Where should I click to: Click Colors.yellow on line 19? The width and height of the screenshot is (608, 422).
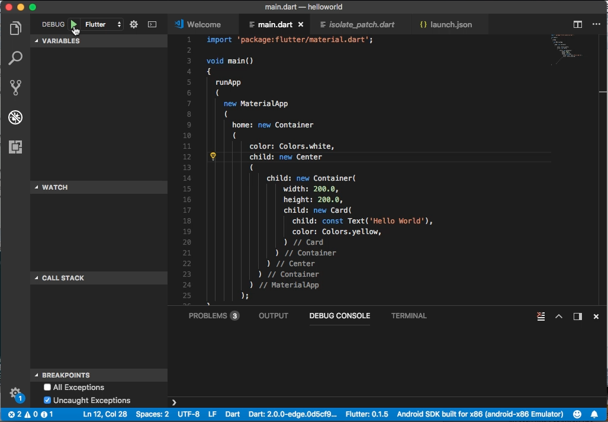[x=351, y=231]
